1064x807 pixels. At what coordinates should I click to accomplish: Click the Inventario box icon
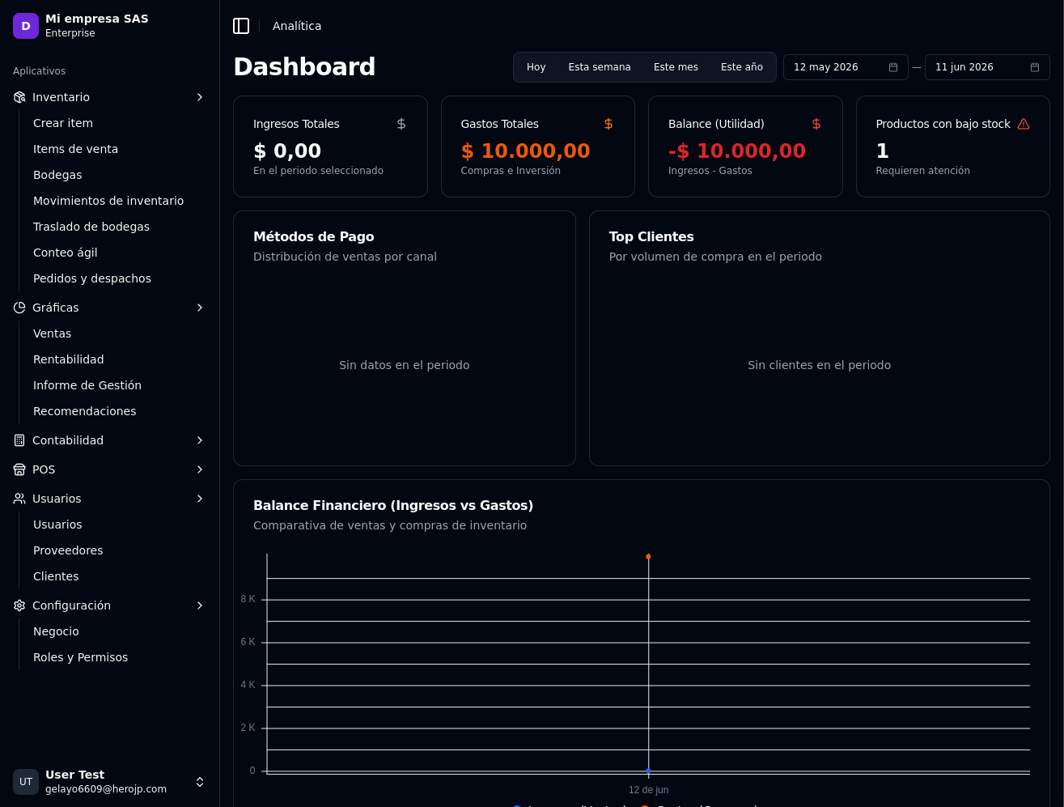[19, 97]
